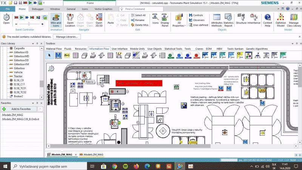Click the Open Location icon
The image size is (302, 170).
click(70, 20)
